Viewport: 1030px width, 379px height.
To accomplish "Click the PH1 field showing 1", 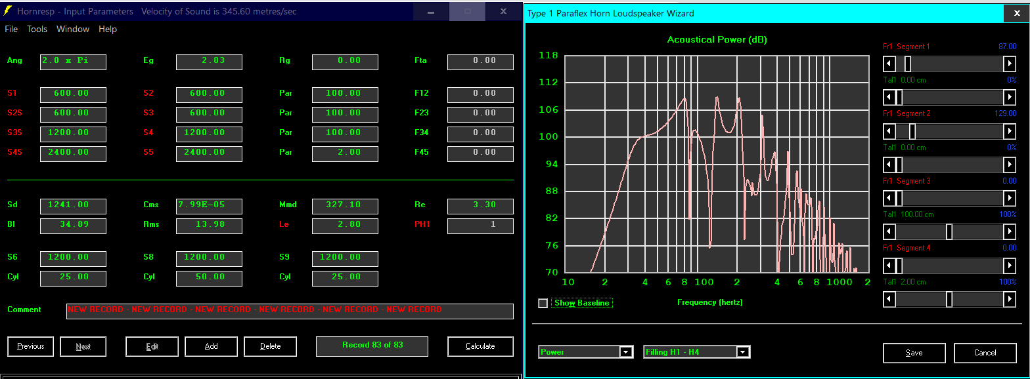I will (x=480, y=226).
